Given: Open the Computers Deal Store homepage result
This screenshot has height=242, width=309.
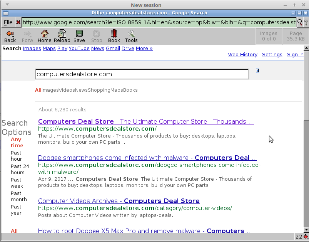Looking at the screenshot, I should coord(146,122).
